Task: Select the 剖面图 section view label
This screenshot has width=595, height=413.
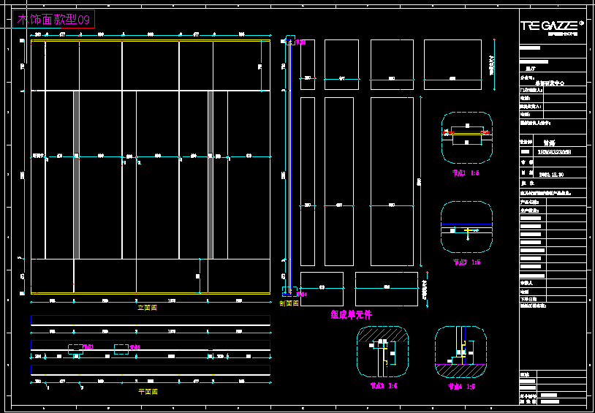Action: click(289, 303)
